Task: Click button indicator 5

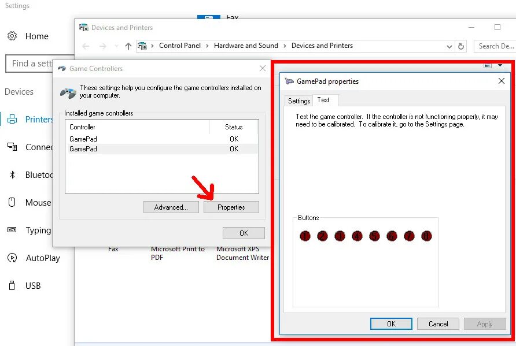Action: (x=374, y=236)
